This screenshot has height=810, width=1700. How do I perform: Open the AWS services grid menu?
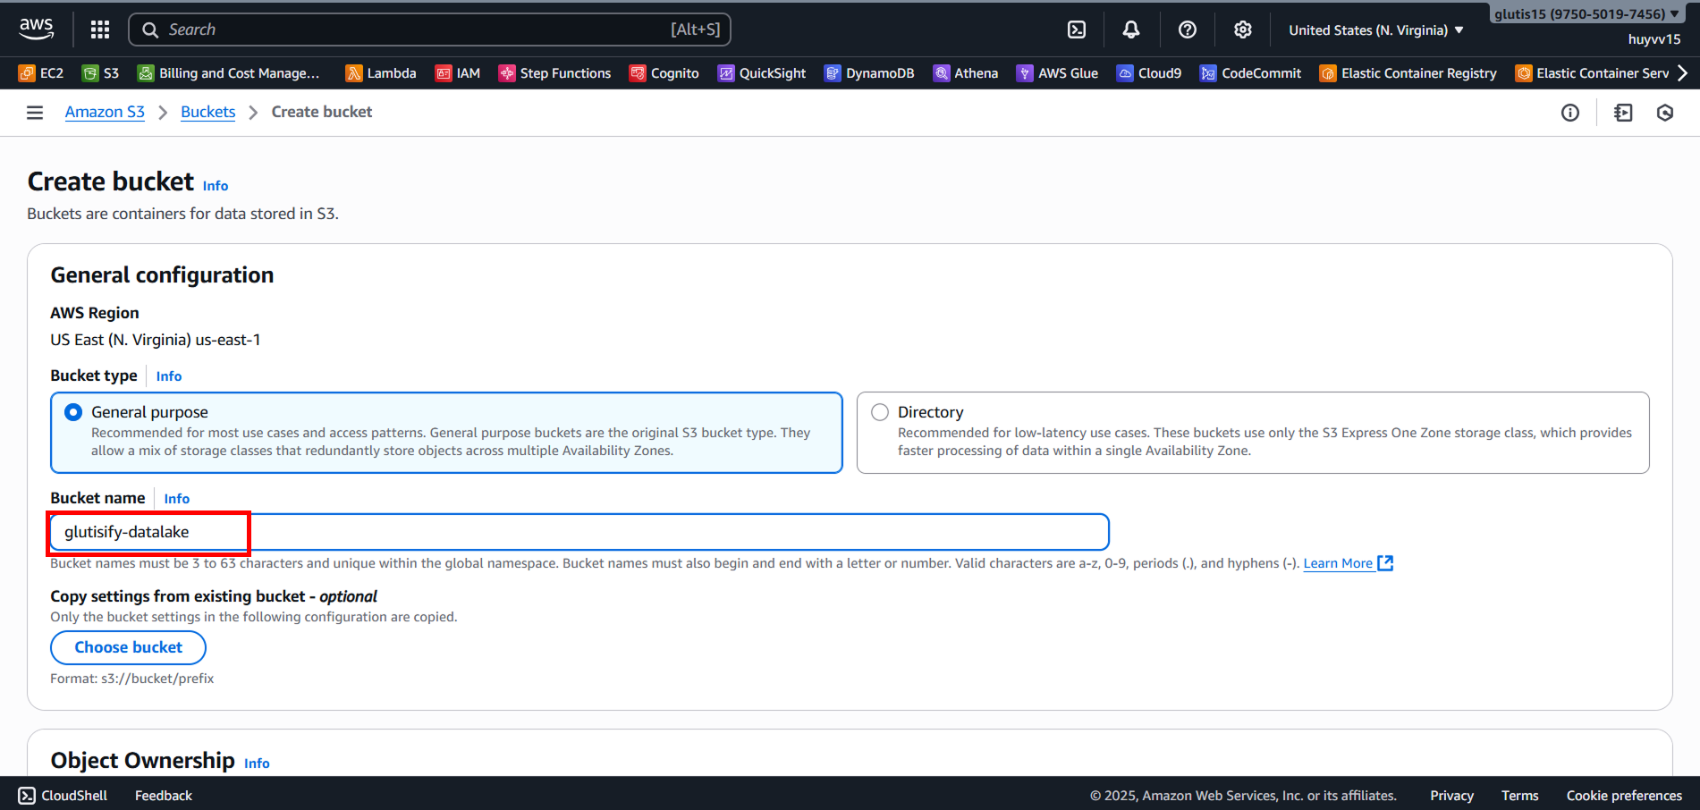pos(100,30)
